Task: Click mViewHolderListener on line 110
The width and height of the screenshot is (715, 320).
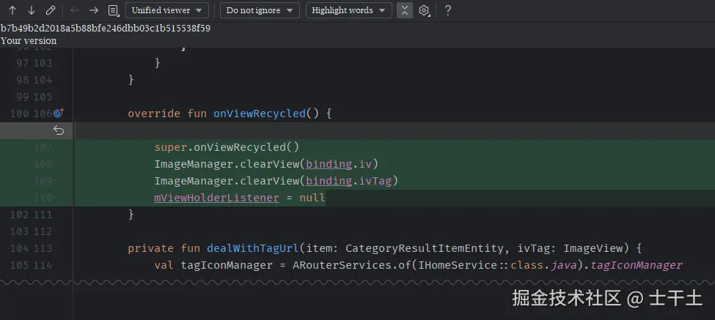Action: pyautogui.click(x=216, y=198)
